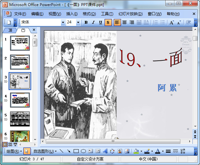
Task: Select slide 4 thumbnail
Action: click(x=20, y=100)
